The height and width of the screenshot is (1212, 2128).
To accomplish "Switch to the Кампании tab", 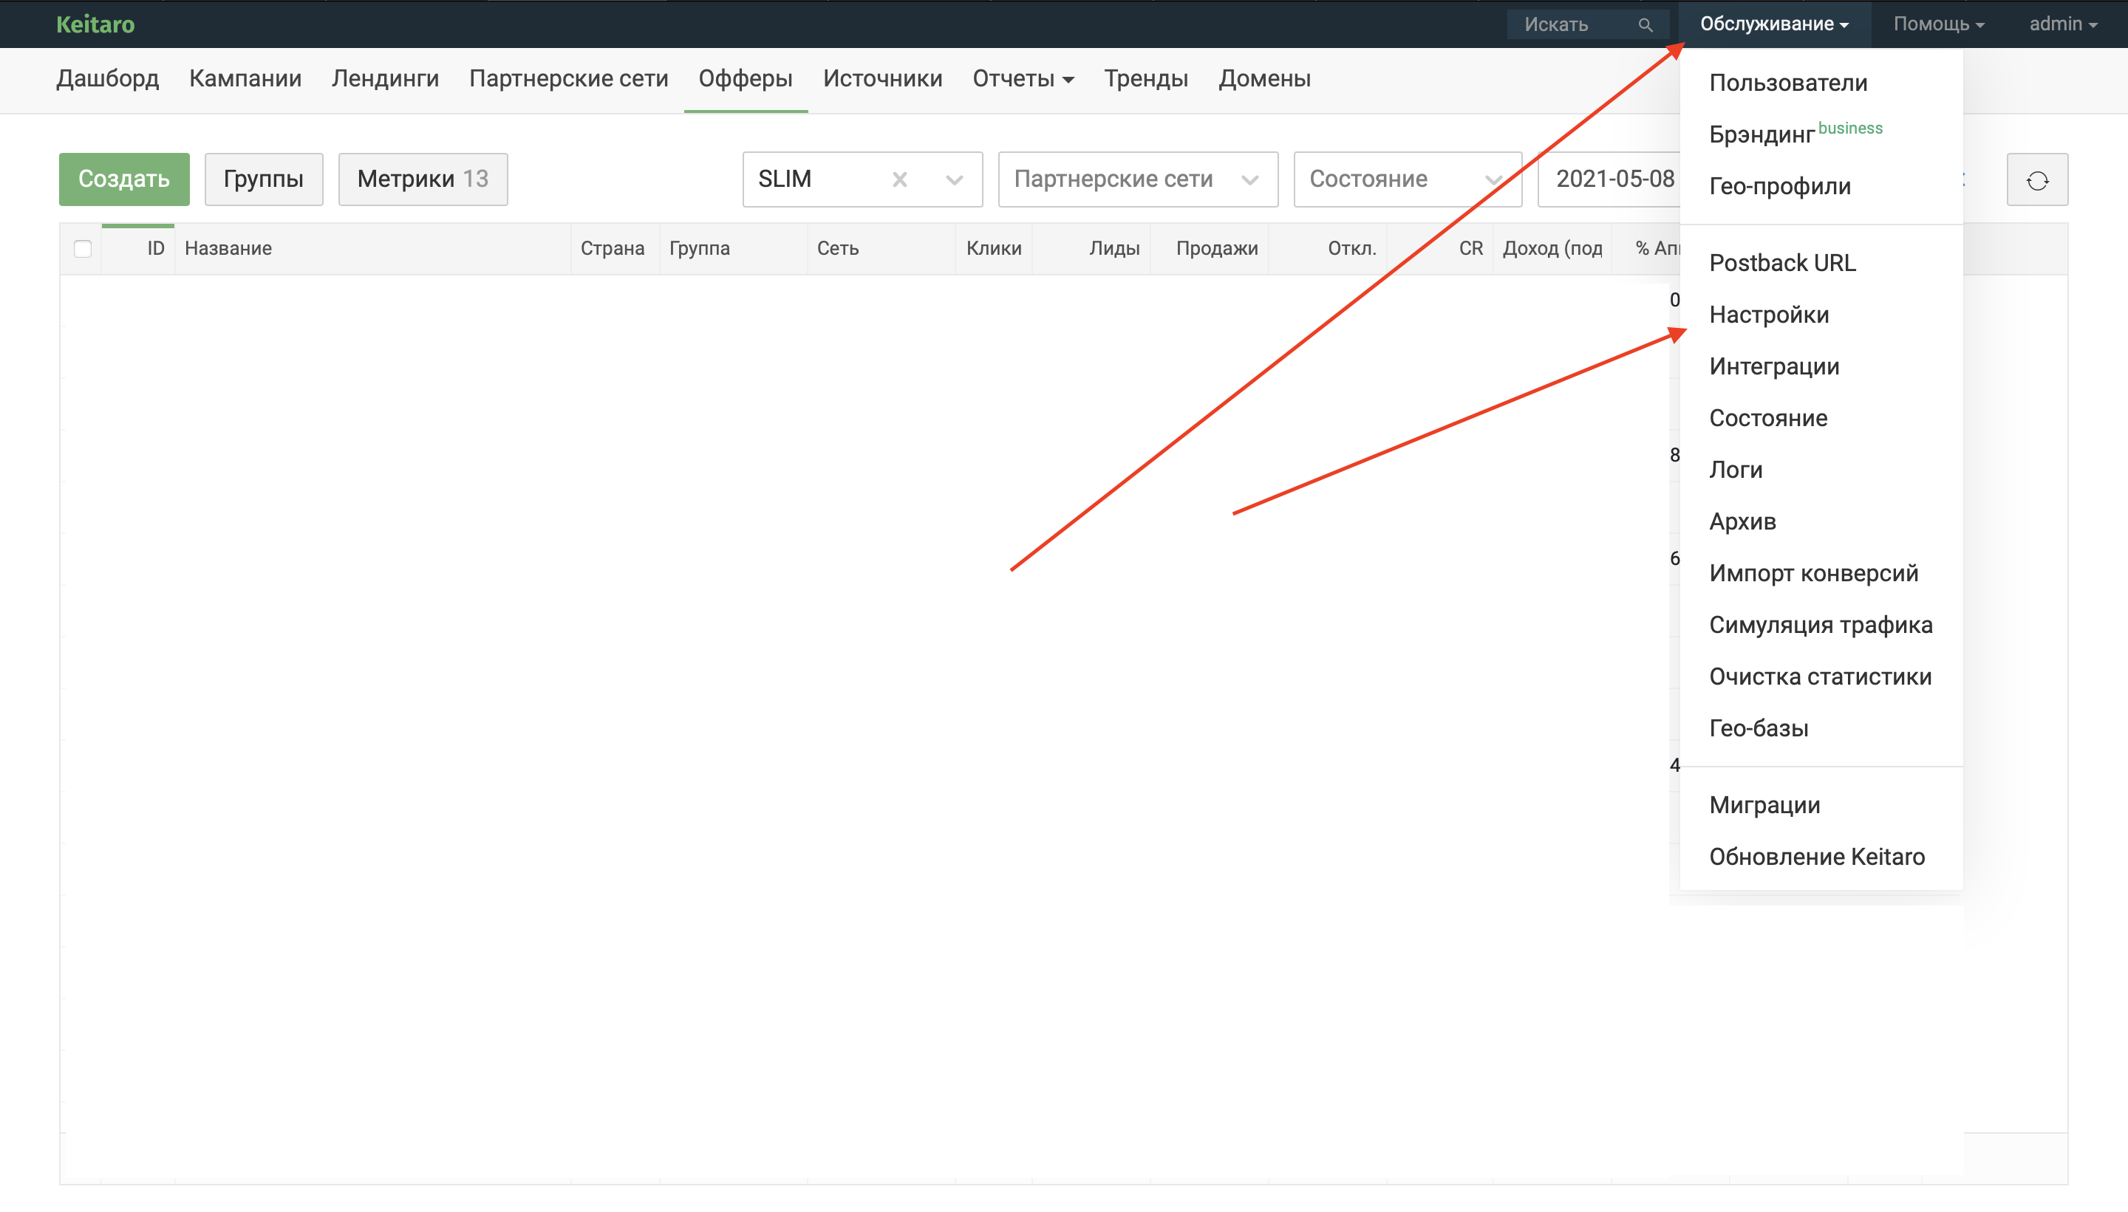I will pos(245,79).
